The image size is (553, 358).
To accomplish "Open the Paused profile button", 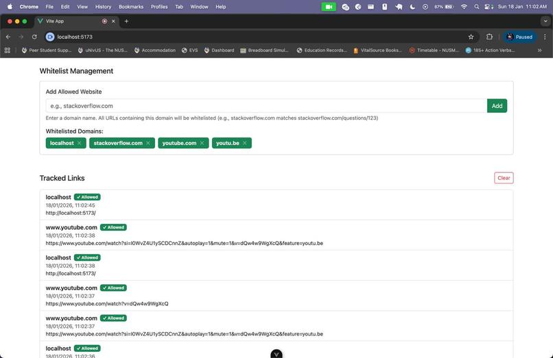I will pyautogui.click(x=519, y=36).
